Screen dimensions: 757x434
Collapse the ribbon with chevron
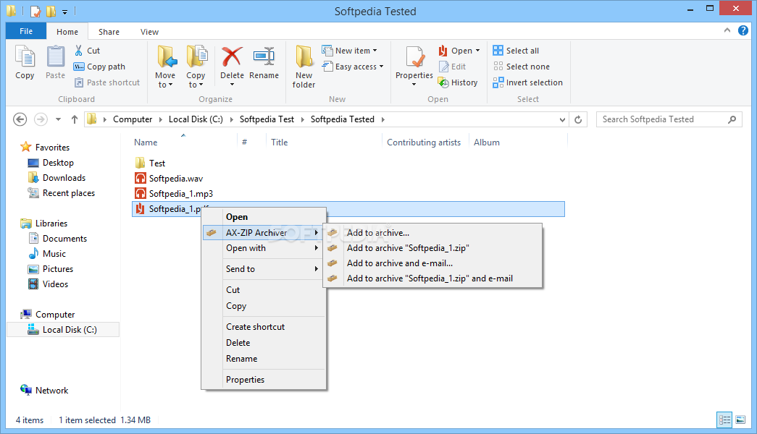(x=727, y=30)
